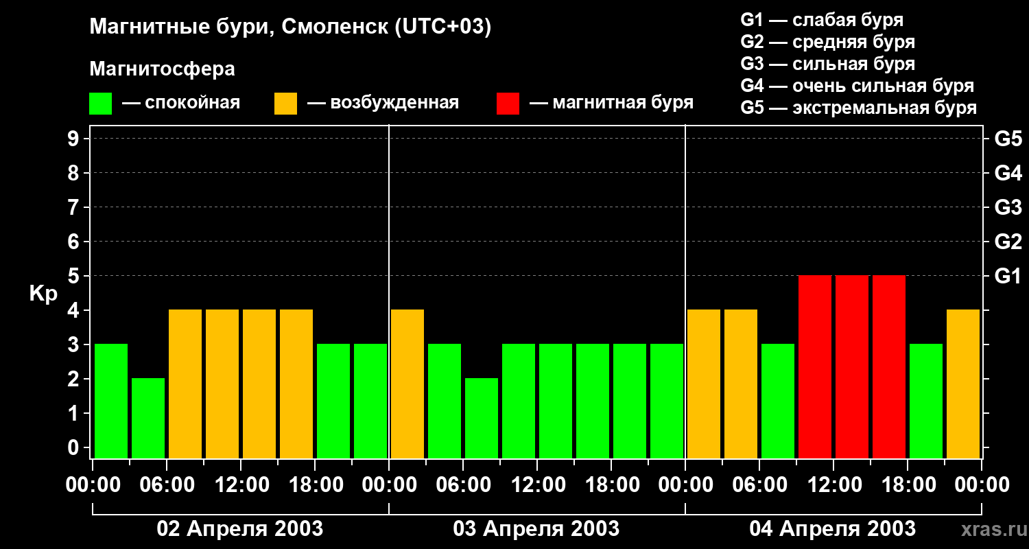Click the Магнитные бури, Смоленск chart title

coord(291,28)
